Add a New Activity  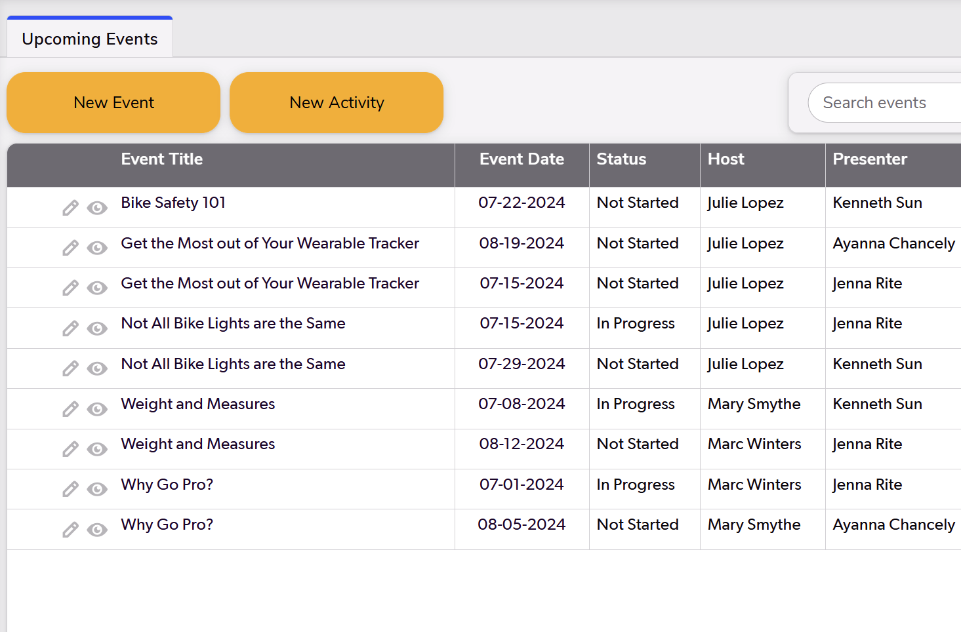[336, 102]
